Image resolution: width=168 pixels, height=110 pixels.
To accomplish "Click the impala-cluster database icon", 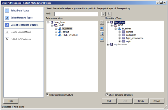I will tap(111, 45).
